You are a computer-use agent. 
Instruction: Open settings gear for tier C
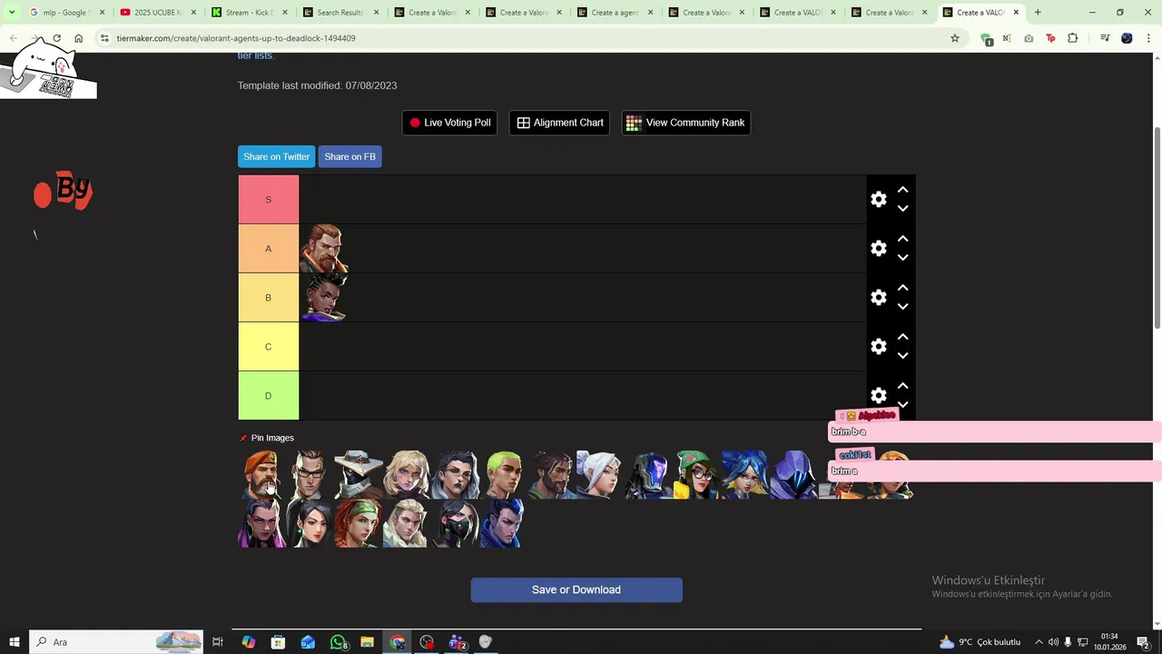point(879,346)
